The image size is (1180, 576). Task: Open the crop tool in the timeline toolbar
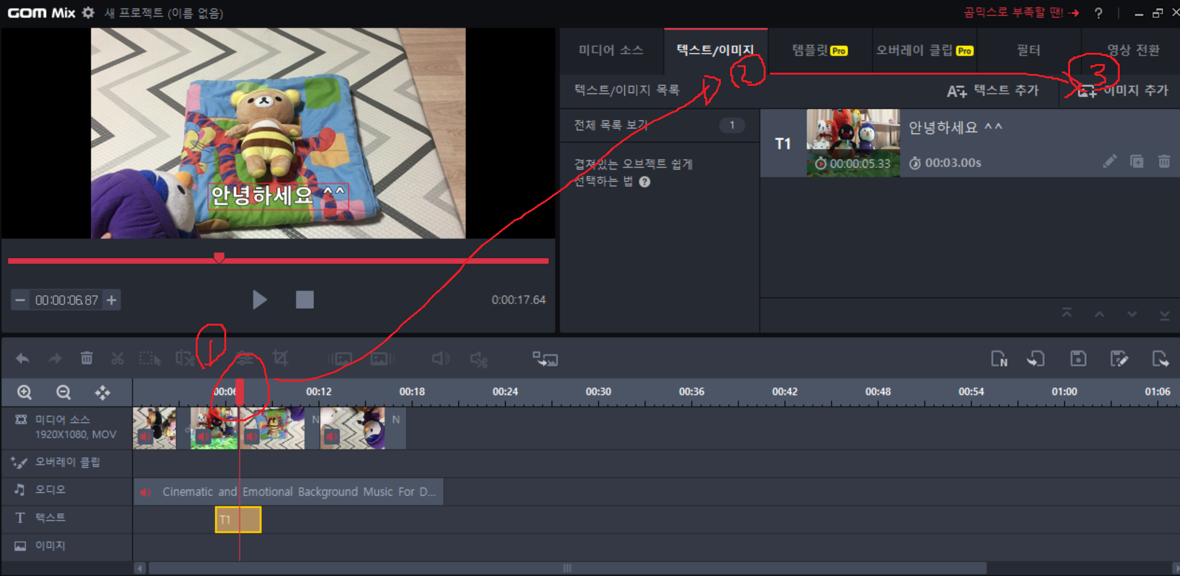(280, 358)
